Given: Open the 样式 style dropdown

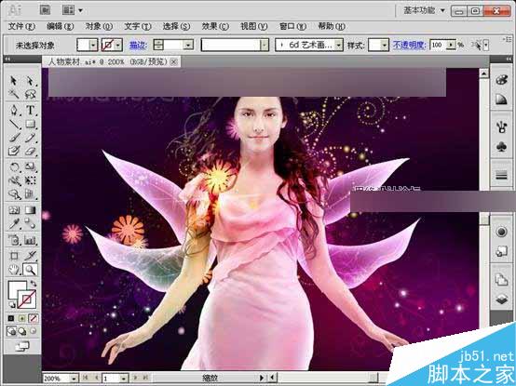Looking at the screenshot, I should click(x=385, y=45).
